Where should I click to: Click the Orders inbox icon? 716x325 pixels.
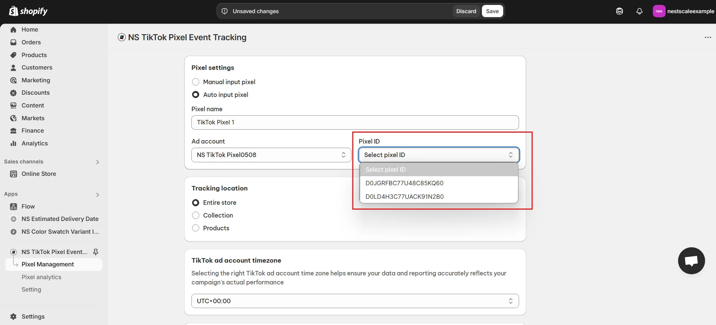(14, 42)
